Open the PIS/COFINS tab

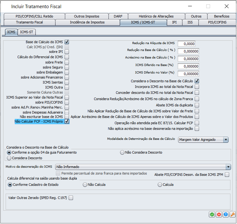[217, 22]
